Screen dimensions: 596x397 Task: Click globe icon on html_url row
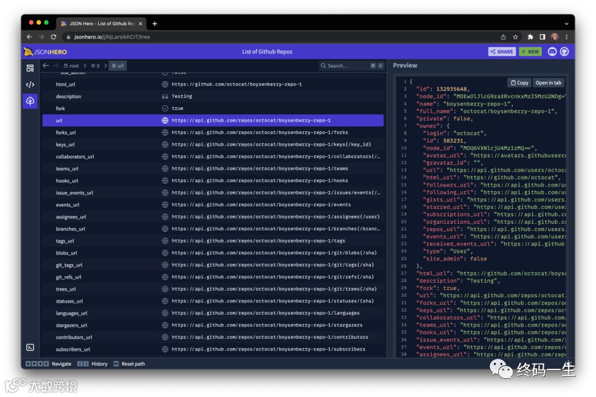pyautogui.click(x=165, y=84)
